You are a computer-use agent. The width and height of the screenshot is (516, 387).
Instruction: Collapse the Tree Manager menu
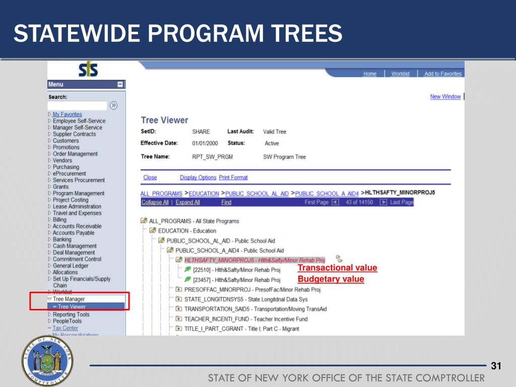coord(50,299)
